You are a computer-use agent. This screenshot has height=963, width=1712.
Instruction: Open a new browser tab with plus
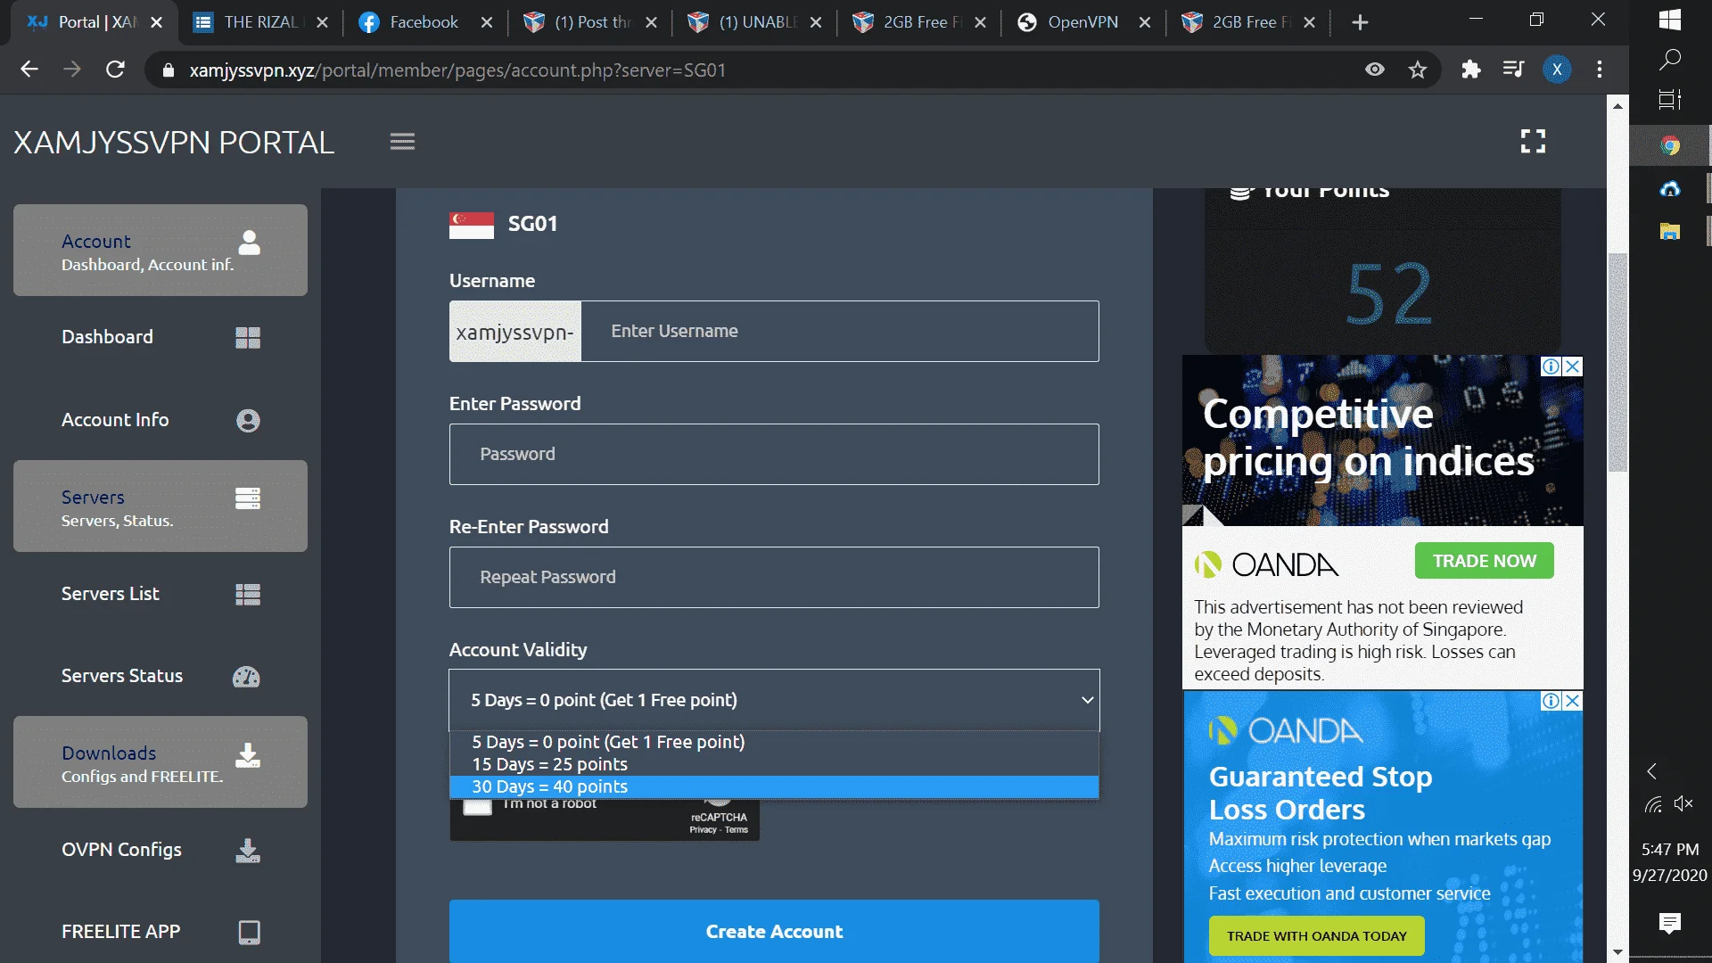click(x=1360, y=22)
